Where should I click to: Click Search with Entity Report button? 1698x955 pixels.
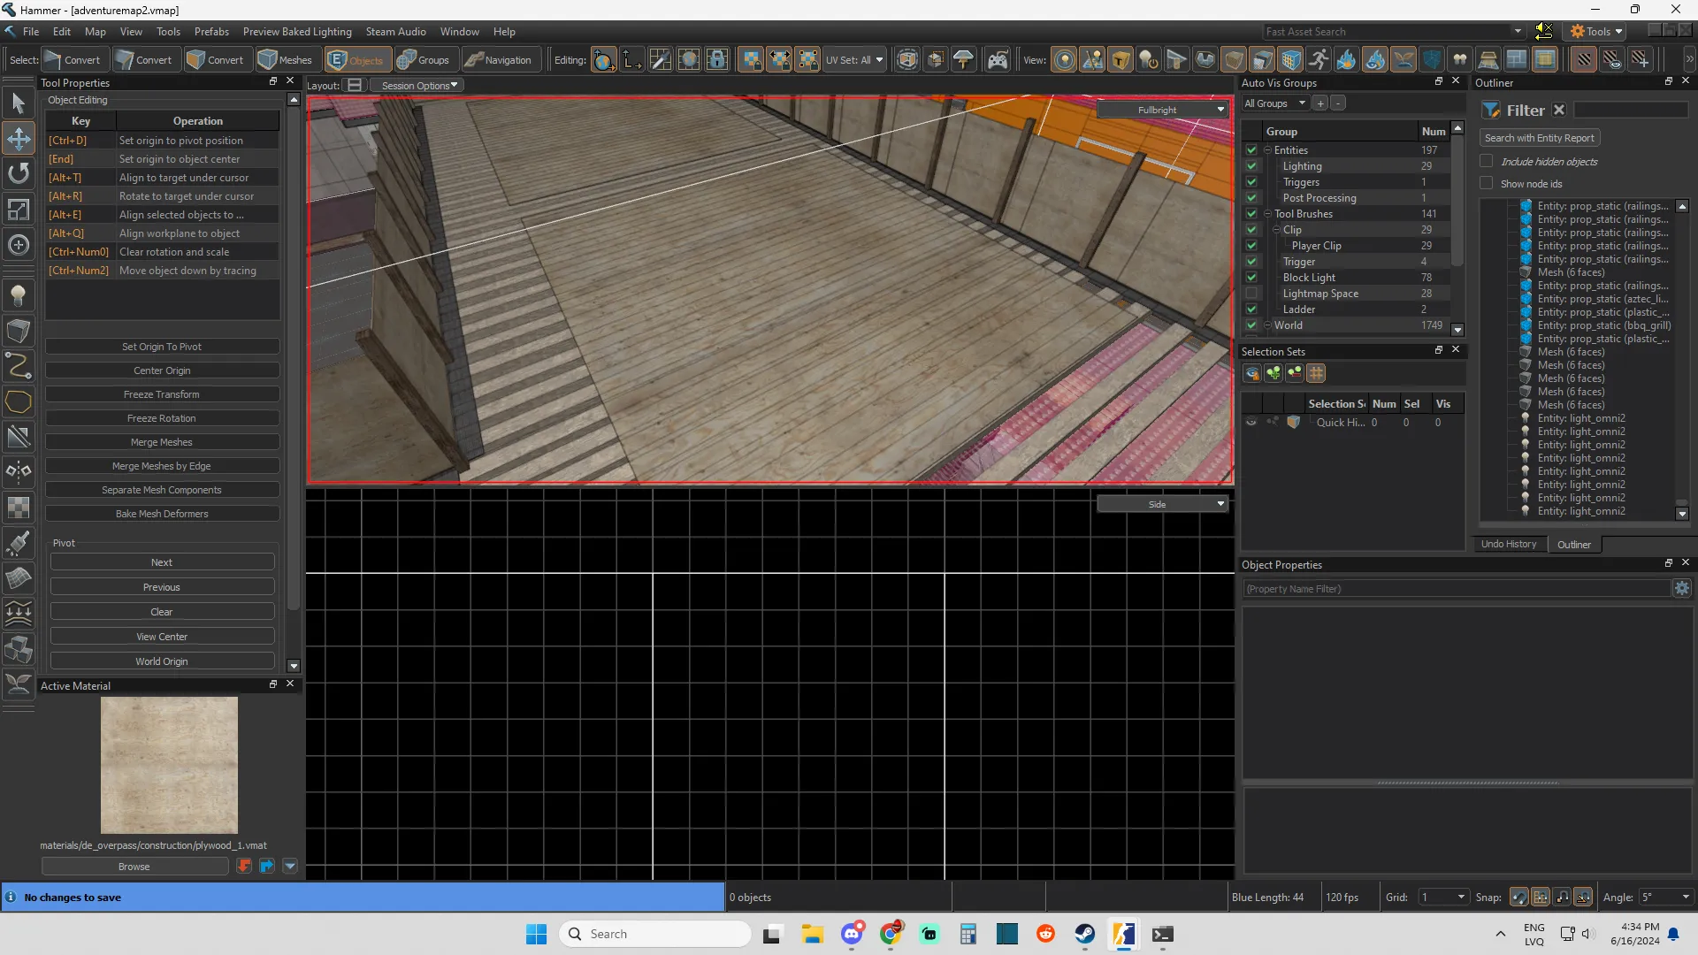tap(1540, 138)
